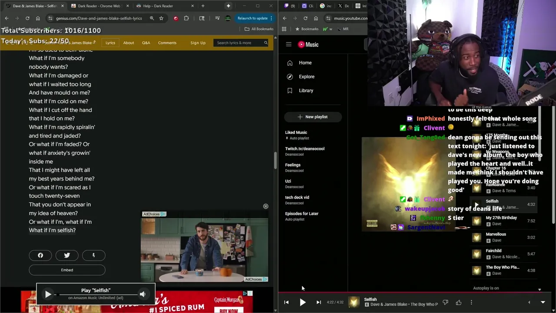Open the Chrome extensions puzzle icon
Screen dimensions: 556x313
click(x=186, y=18)
